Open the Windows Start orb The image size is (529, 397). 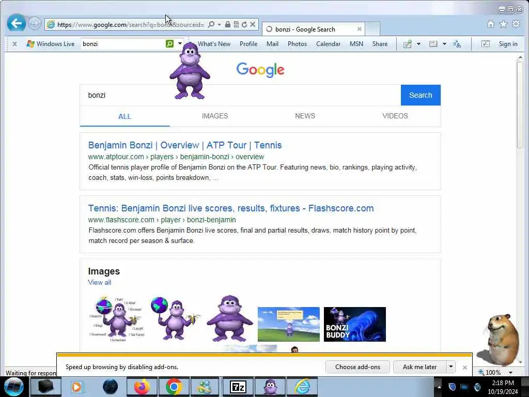coord(14,387)
